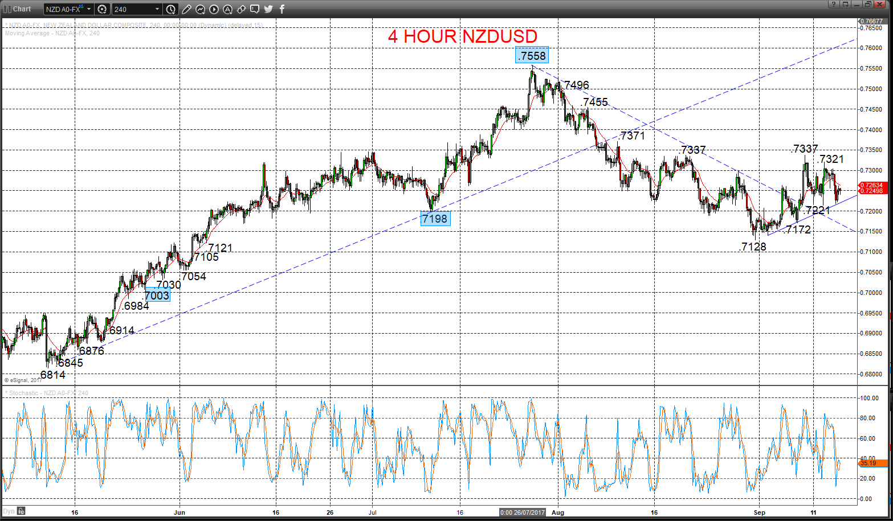This screenshot has height=521, width=893.
Task: Click the Moving Average study label
Action: tap(52, 33)
